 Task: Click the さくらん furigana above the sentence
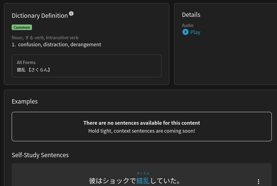point(143,173)
